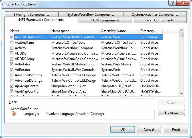Click highlighted AccessDataSource name in list
This screenshot has width=192, height=138.
coord(29,37)
